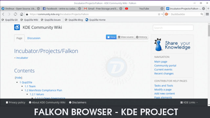
Task: Open page History
Action: click(141, 37)
